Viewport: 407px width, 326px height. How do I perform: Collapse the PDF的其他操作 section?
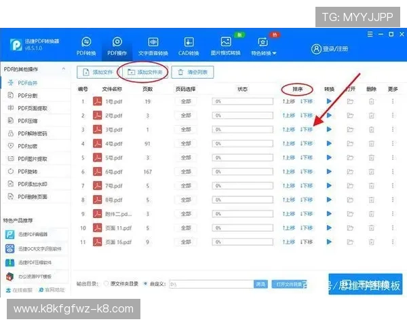64,69
